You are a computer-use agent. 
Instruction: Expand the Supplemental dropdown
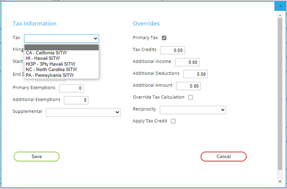83,112
